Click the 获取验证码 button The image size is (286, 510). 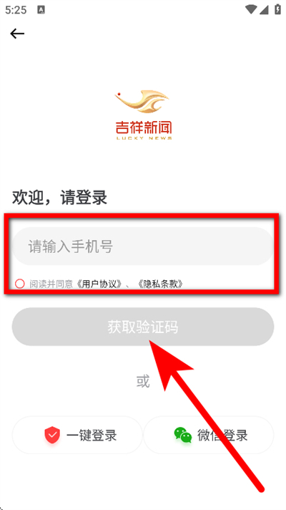tap(143, 327)
